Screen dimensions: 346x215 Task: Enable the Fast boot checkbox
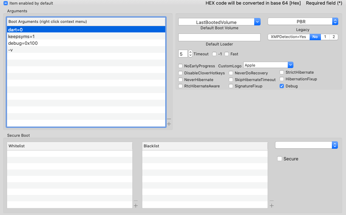click(227, 54)
